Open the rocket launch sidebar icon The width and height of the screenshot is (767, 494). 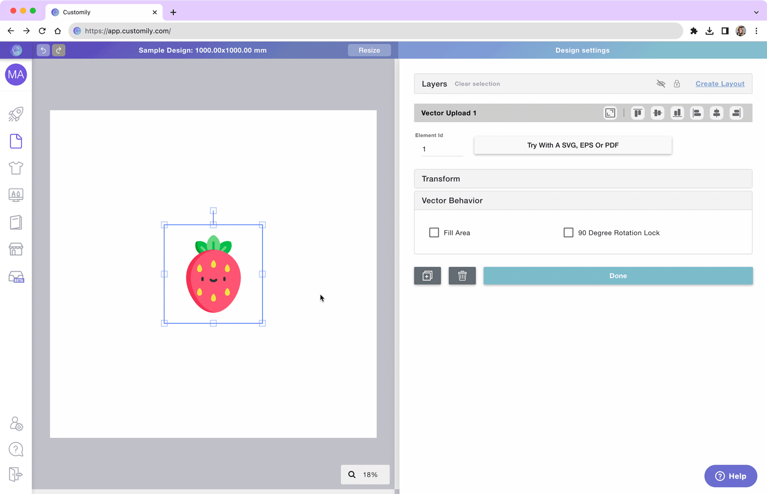pyautogui.click(x=16, y=114)
